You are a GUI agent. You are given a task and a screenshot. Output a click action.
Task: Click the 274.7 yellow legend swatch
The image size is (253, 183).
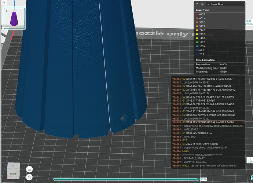coord(197,30)
